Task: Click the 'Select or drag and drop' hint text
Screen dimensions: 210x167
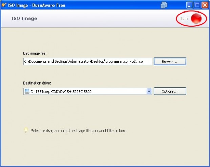Action: 79,131
